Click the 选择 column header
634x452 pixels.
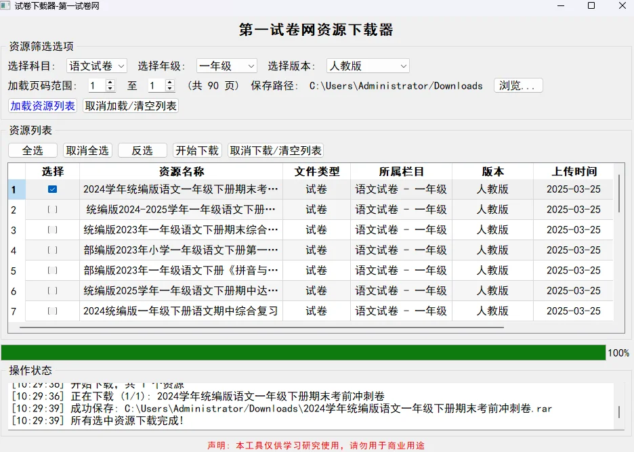point(53,172)
